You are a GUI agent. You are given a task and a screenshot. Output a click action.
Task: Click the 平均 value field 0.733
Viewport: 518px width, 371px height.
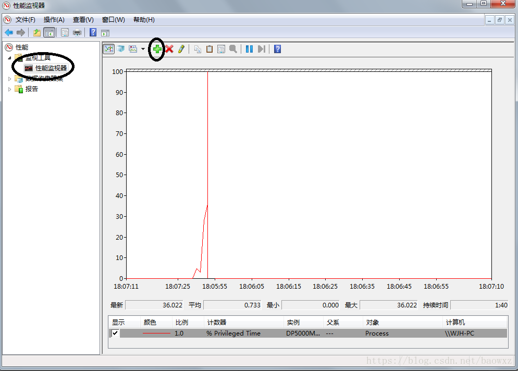(232, 305)
